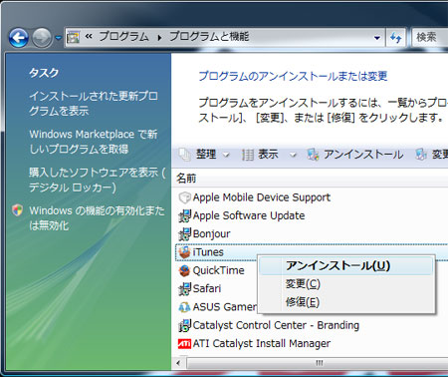The height and width of the screenshot is (377, 448).
Task: Expand the breadcrumb arrow after プログラム
Action: (159, 38)
